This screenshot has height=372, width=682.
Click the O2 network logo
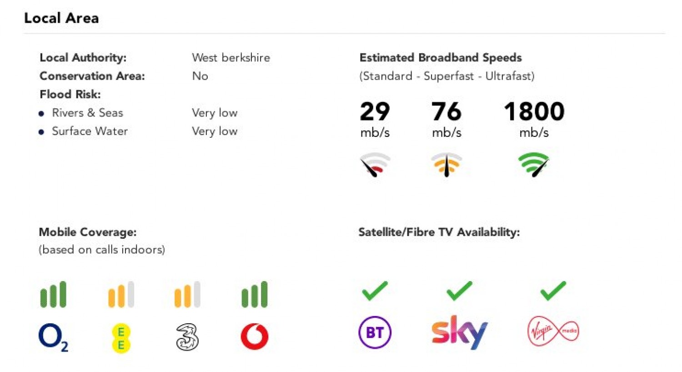tap(53, 337)
